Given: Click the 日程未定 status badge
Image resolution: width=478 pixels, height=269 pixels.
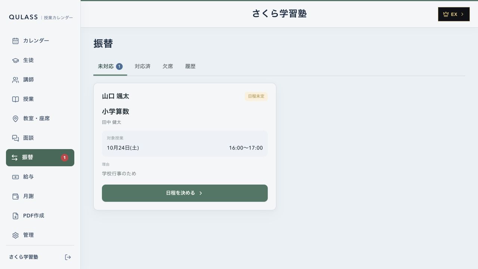Looking at the screenshot, I should click(256, 96).
